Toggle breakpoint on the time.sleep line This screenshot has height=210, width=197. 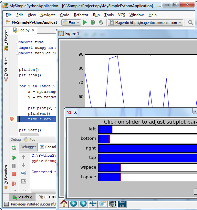click(x=12, y=119)
